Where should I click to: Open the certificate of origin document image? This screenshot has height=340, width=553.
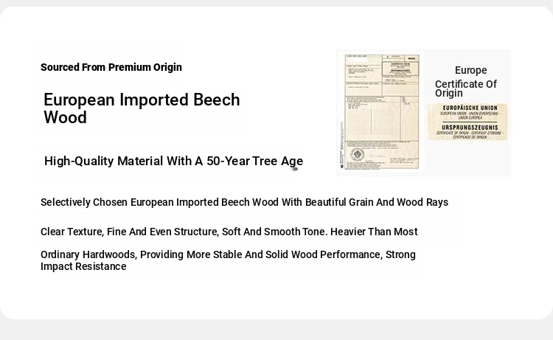click(x=382, y=112)
